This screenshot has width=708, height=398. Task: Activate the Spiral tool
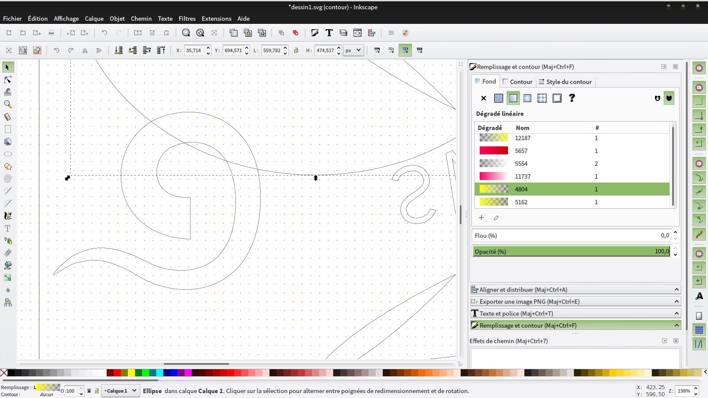[x=7, y=179]
